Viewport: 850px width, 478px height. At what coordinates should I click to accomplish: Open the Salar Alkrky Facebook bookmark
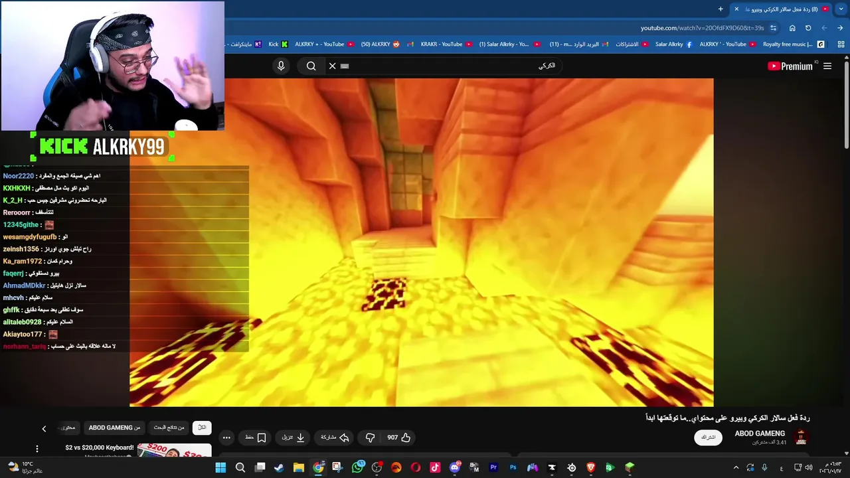tap(673, 44)
